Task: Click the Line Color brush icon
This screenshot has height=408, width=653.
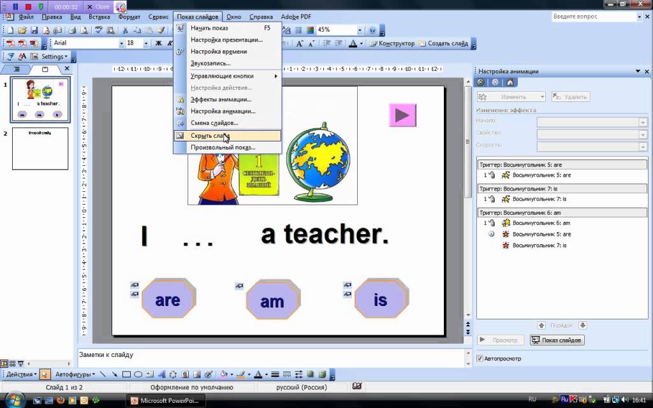Action: click(240, 374)
